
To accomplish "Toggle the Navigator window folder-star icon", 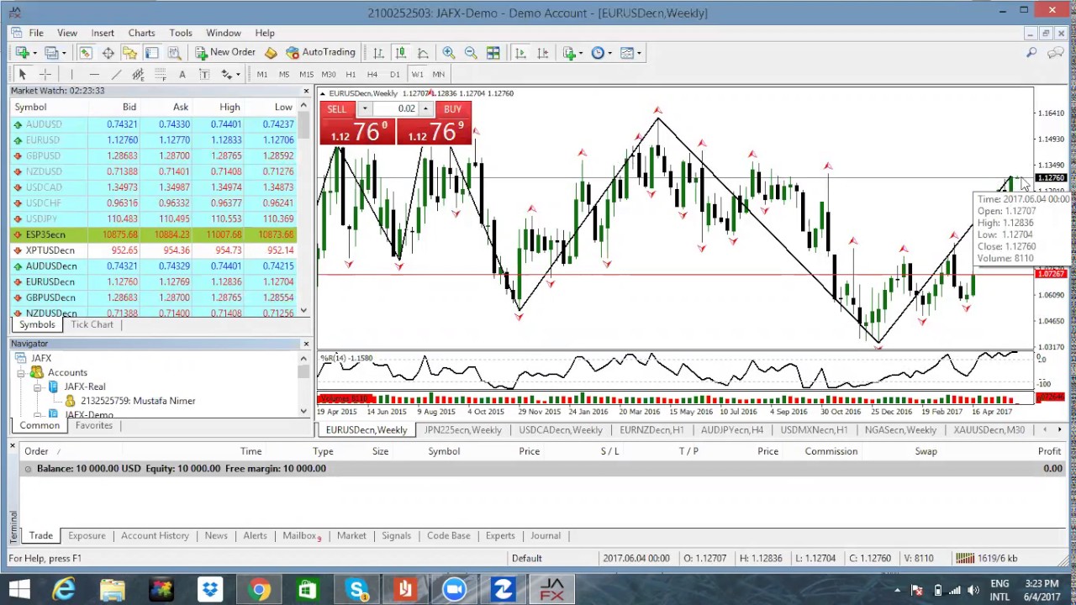I will click(129, 53).
